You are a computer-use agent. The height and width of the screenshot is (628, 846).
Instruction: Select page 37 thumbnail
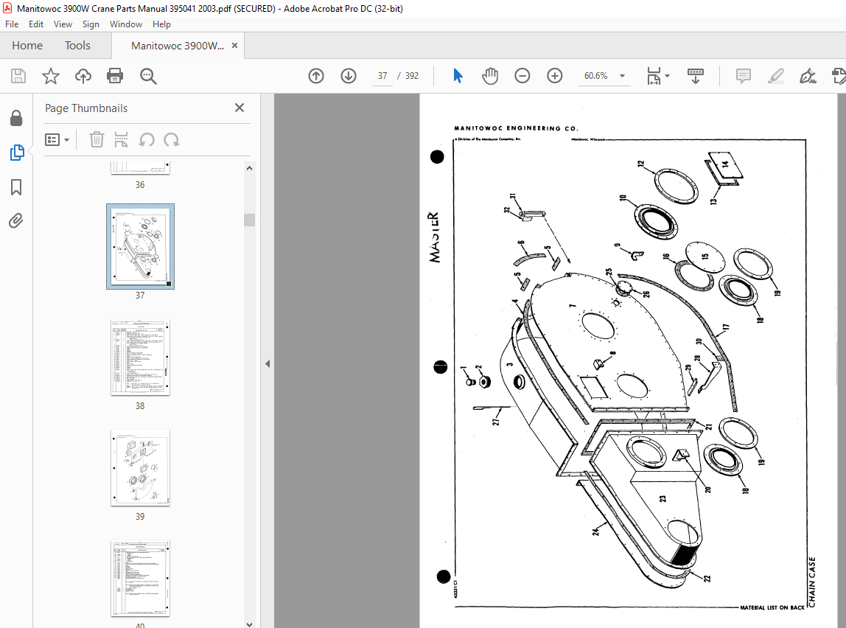[140, 247]
